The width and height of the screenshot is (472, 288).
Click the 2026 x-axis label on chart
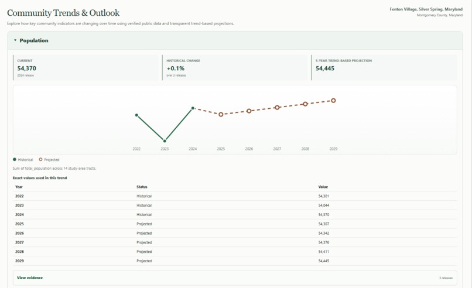pyautogui.click(x=249, y=149)
